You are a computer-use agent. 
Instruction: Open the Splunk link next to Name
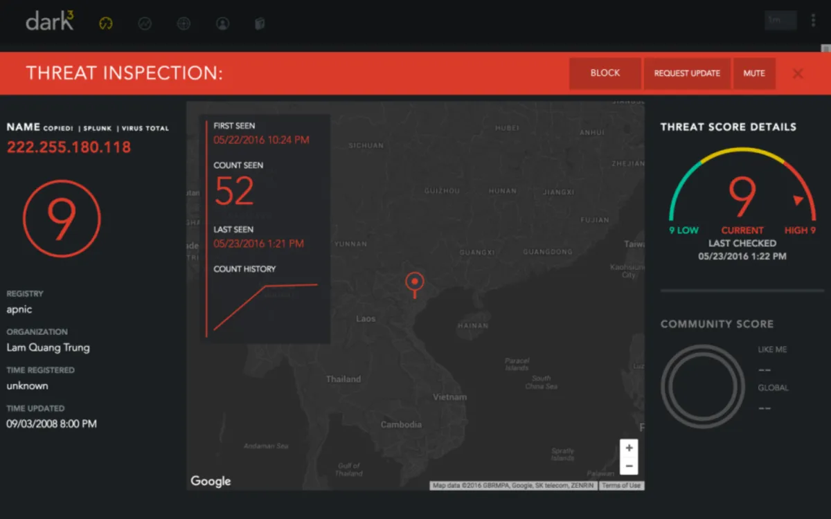click(x=98, y=129)
